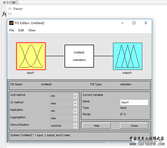Image resolution: width=167 pixels, height=148 pixels.
Task: Open the Untitled2 (mamdani) rule box
Action: click(x=79, y=56)
